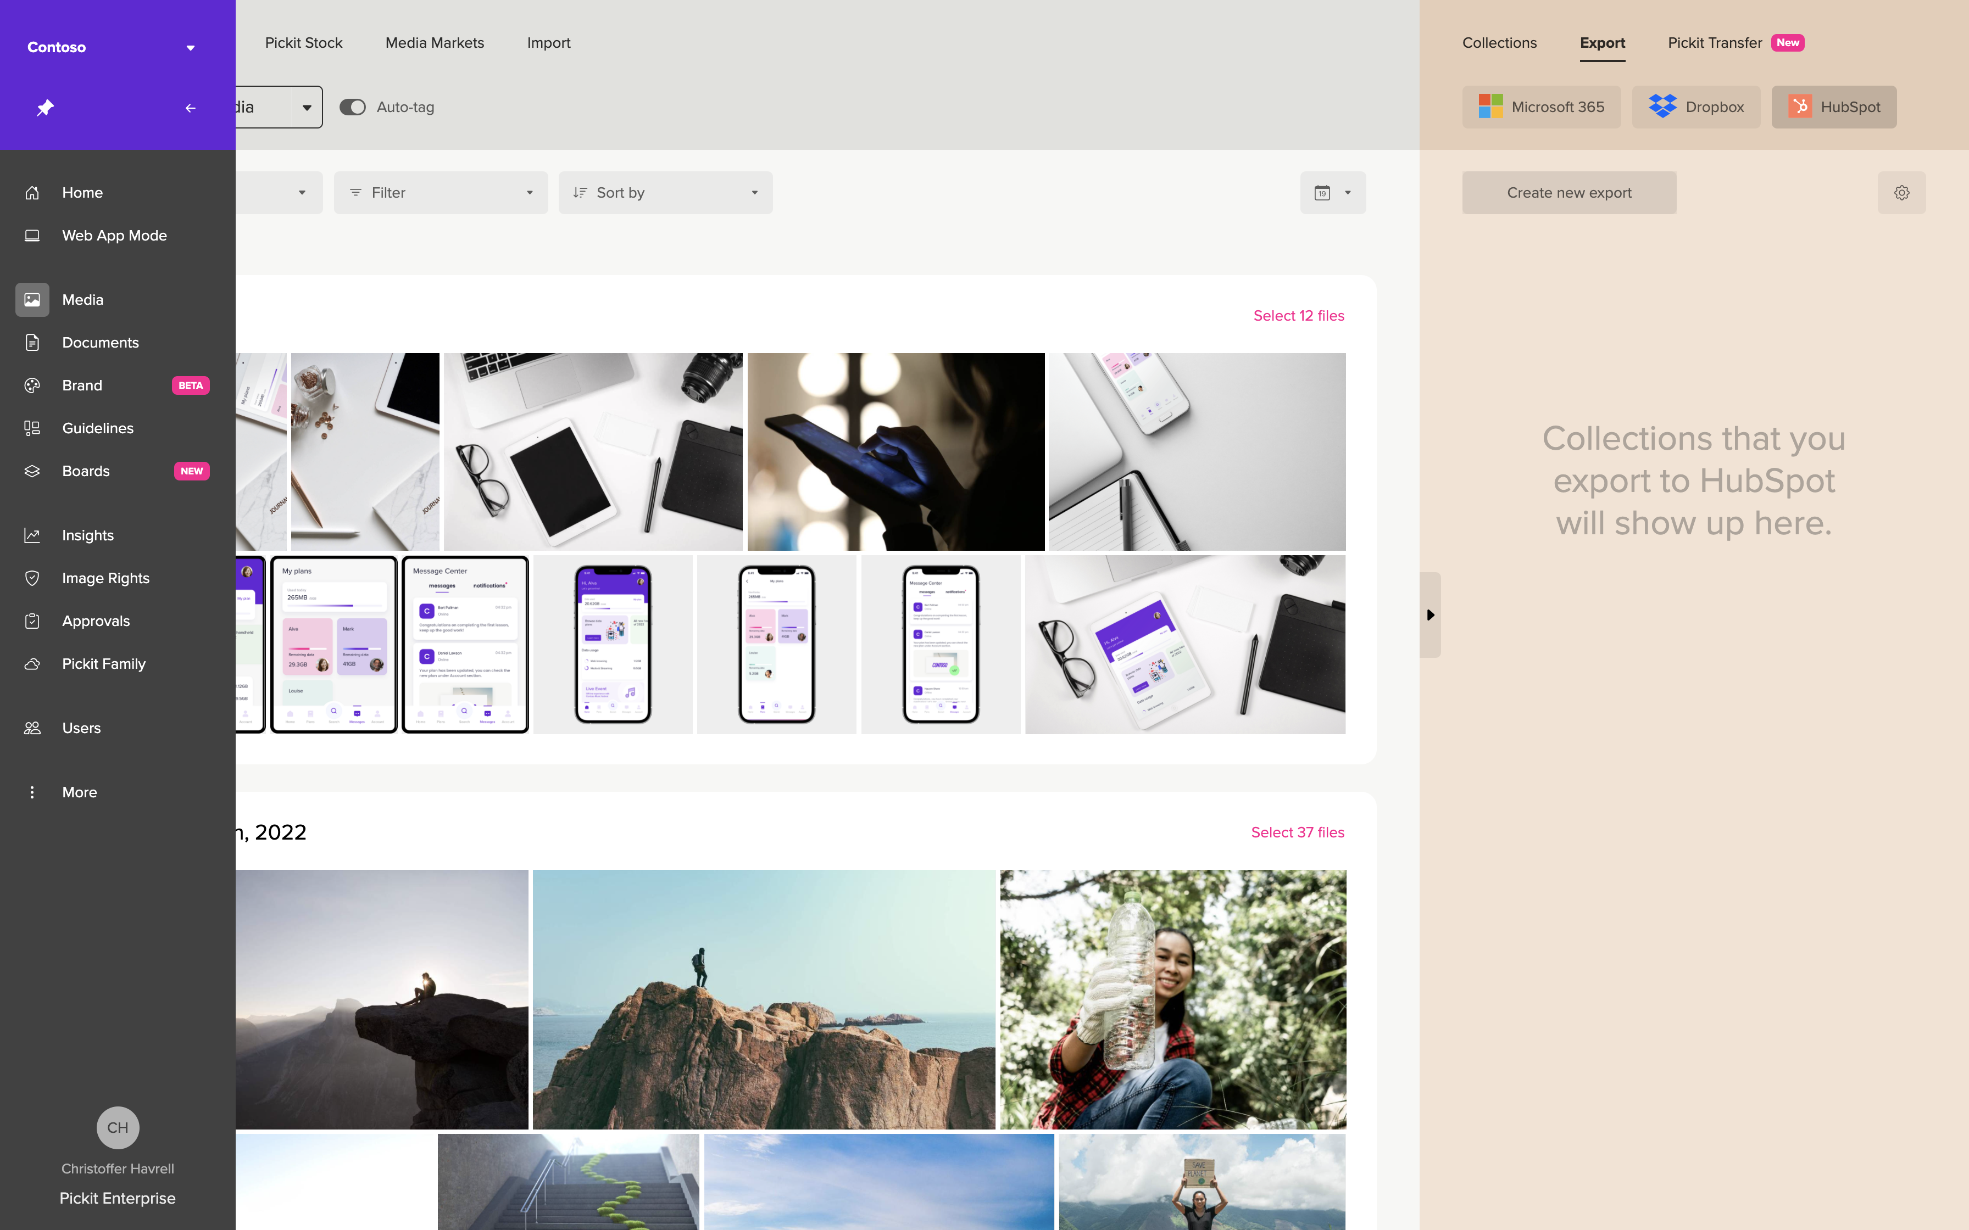
Task: Click the pin sidebar icon
Action: point(45,108)
